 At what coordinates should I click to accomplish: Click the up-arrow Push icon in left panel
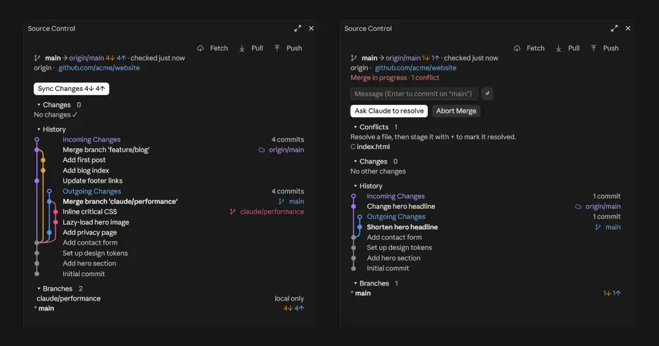(x=277, y=48)
